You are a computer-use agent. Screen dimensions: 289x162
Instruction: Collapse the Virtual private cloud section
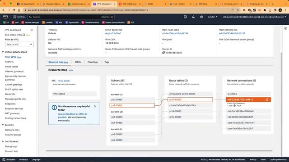3,52
